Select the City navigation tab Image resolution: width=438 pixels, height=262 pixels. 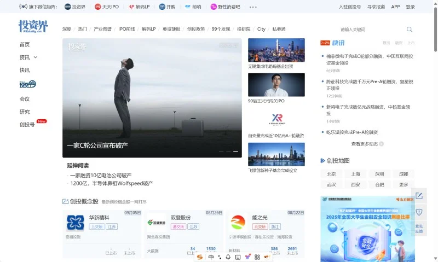click(x=261, y=29)
